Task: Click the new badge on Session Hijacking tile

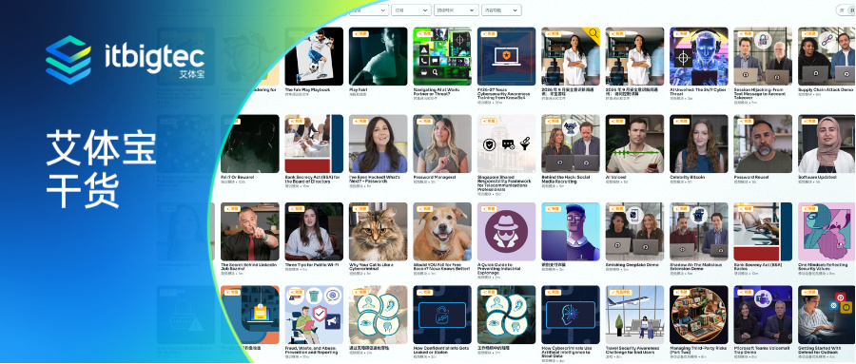Action: [x=746, y=34]
